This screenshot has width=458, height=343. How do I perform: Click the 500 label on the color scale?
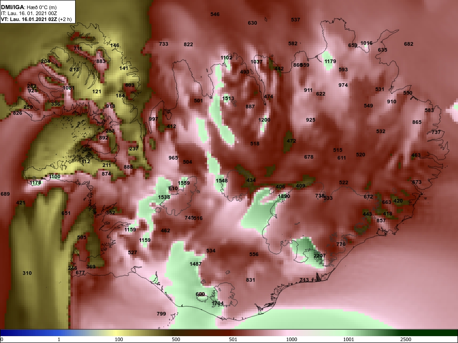(x=176, y=339)
